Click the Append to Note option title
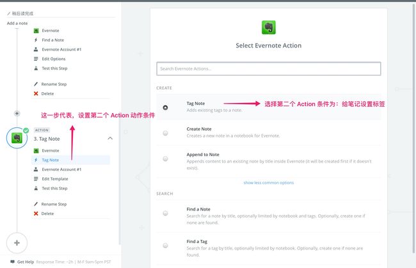This screenshot has width=416, height=268. 203,155
